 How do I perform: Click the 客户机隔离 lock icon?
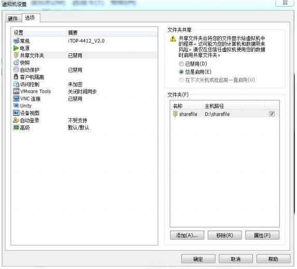tap(16, 77)
